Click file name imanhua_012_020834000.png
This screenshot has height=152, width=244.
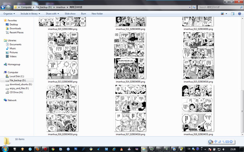tap(198, 29)
